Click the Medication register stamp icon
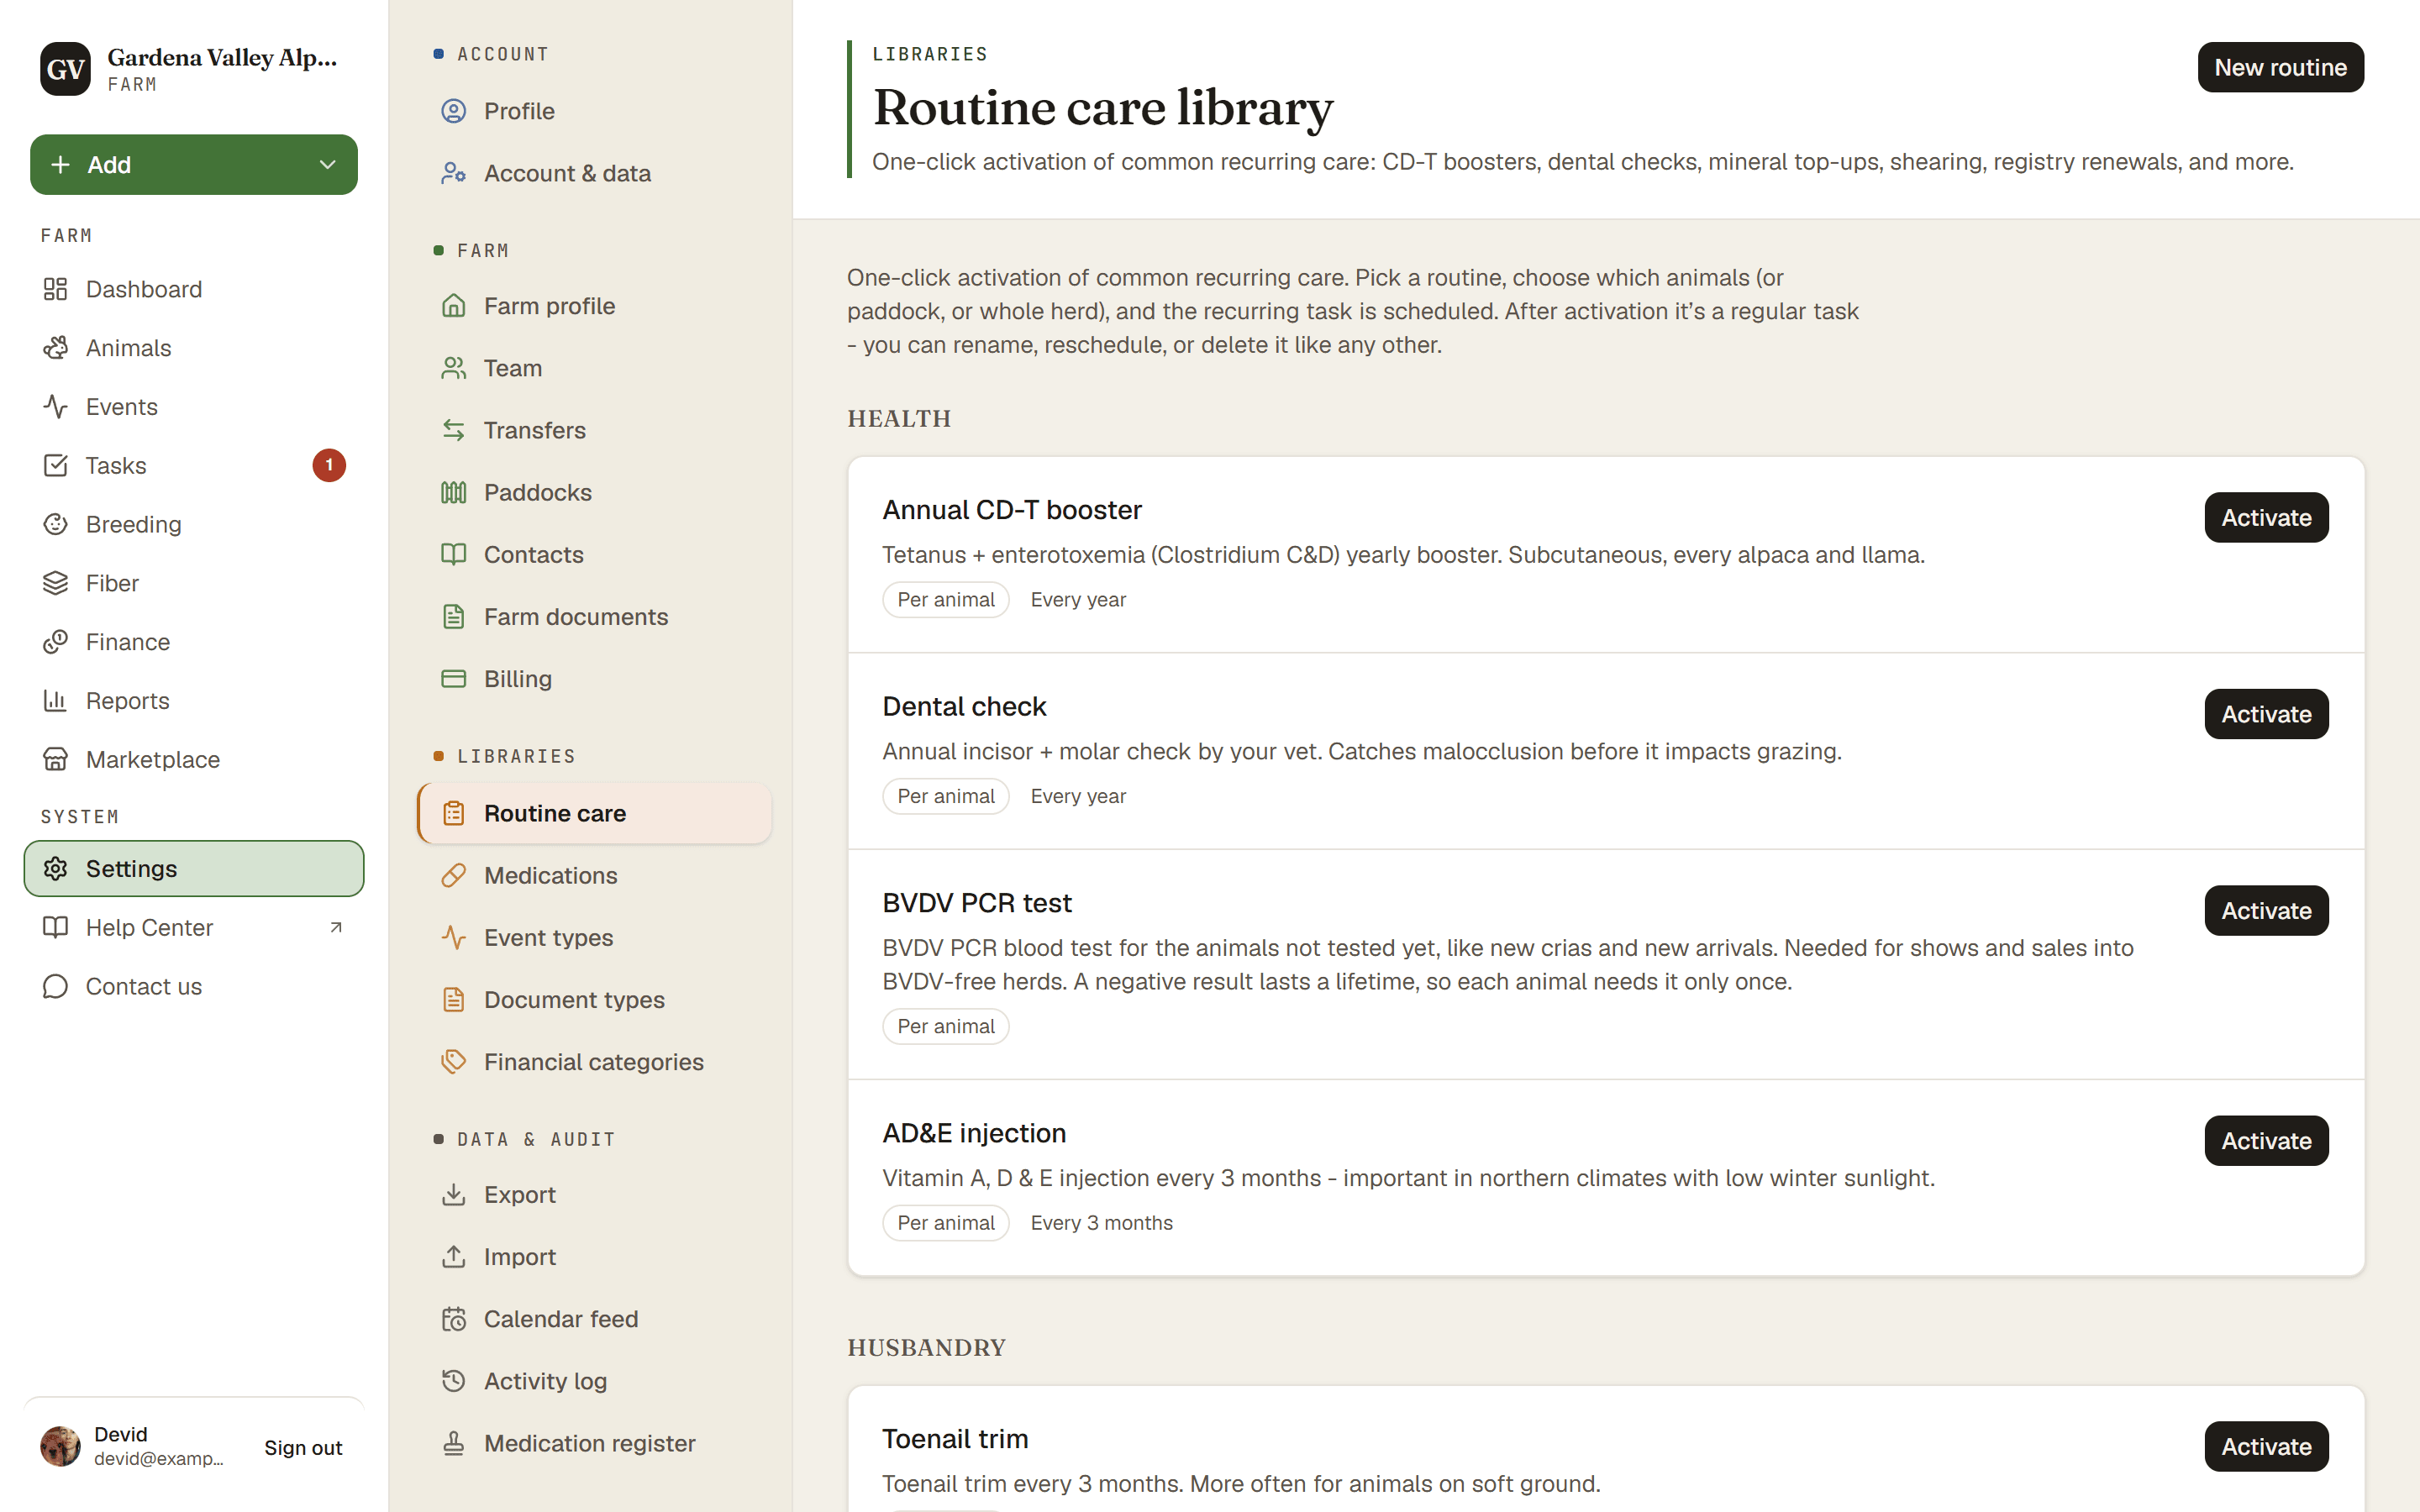Viewport: 2420px width, 1512px height. (x=454, y=1443)
